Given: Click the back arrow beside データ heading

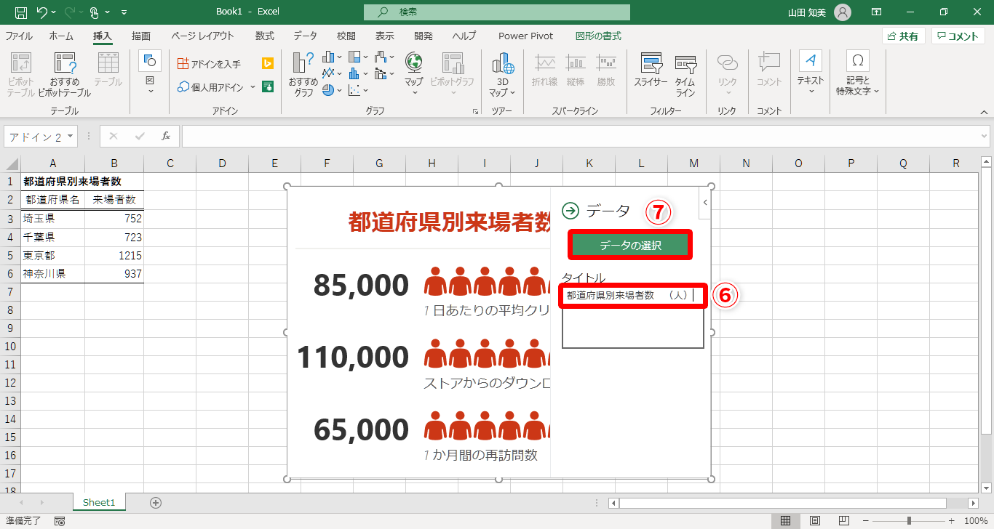Looking at the screenshot, I should click(570, 211).
